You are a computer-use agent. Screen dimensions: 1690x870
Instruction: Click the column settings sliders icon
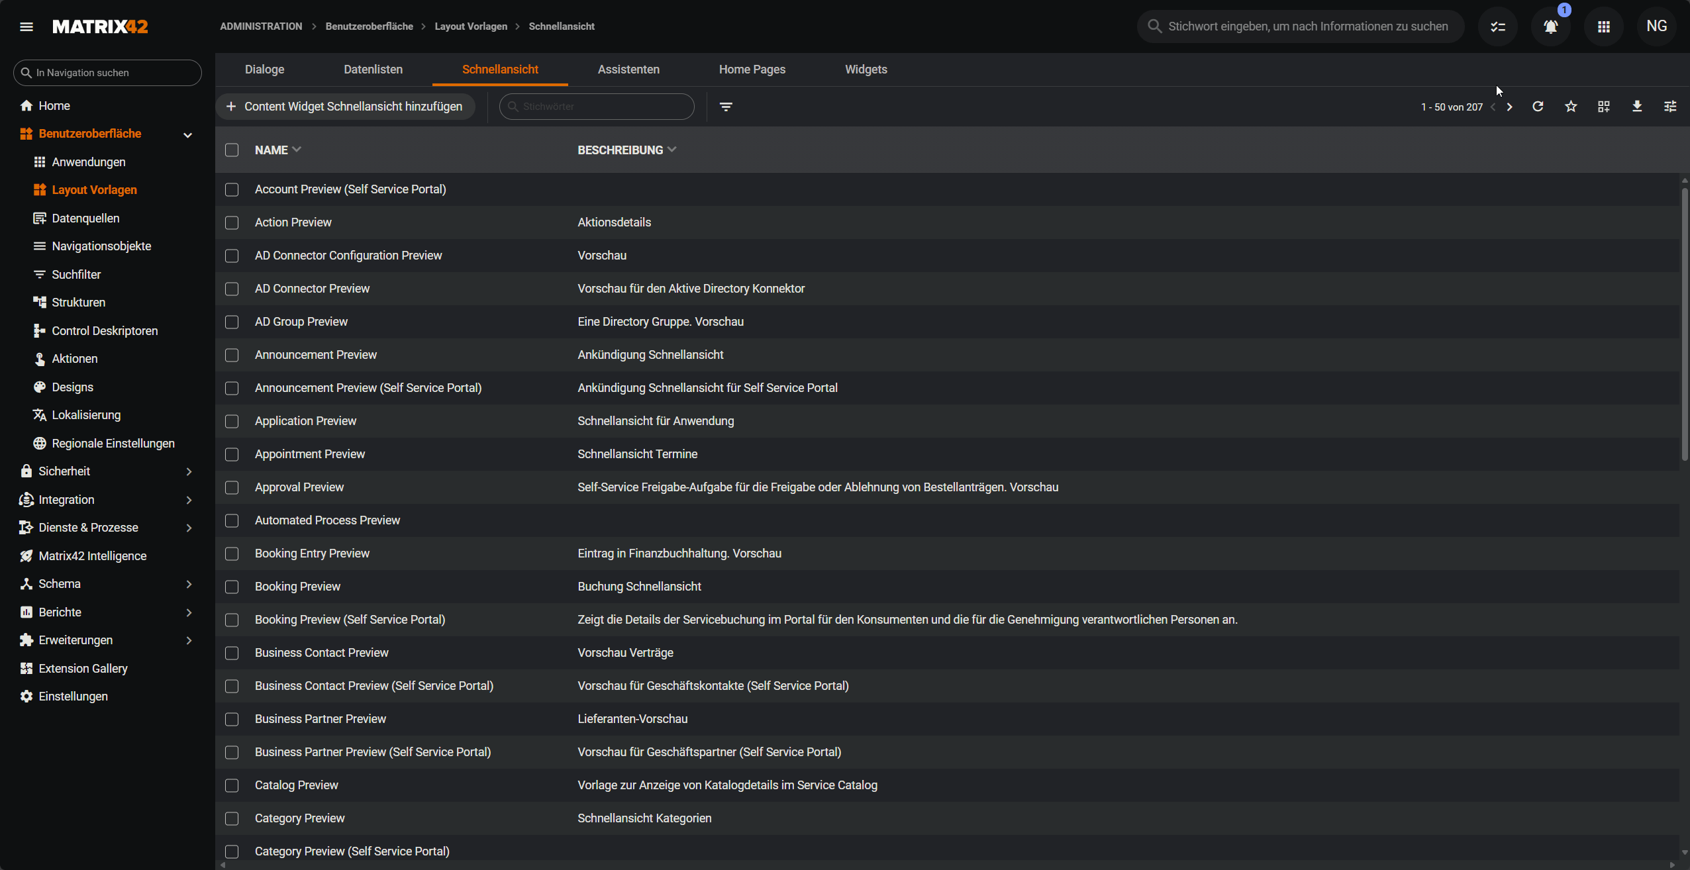click(x=1670, y=107)
